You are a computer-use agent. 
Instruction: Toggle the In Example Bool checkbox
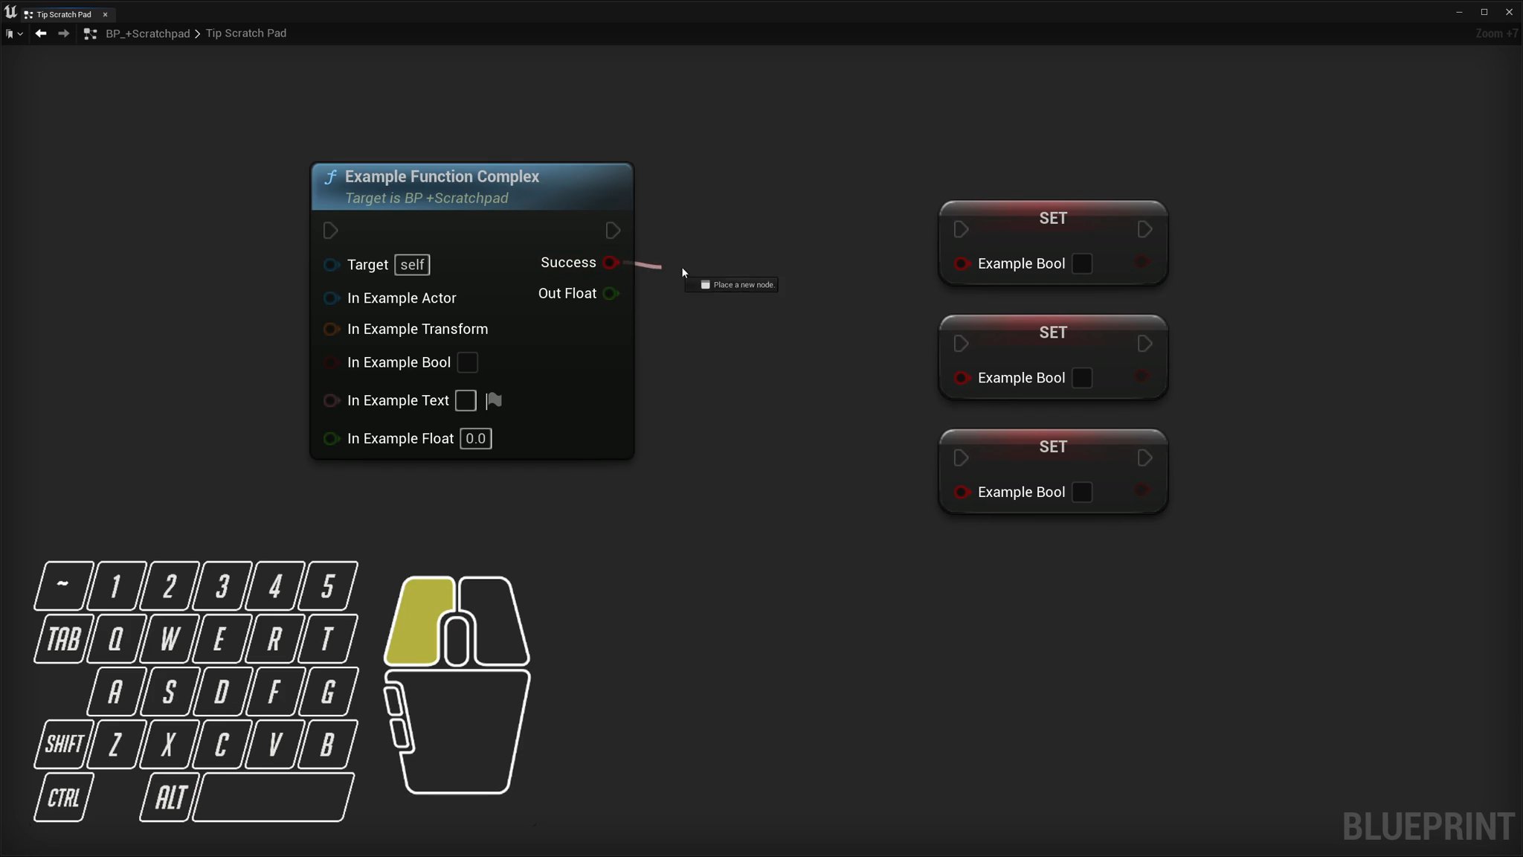click(x=467, y=362)
